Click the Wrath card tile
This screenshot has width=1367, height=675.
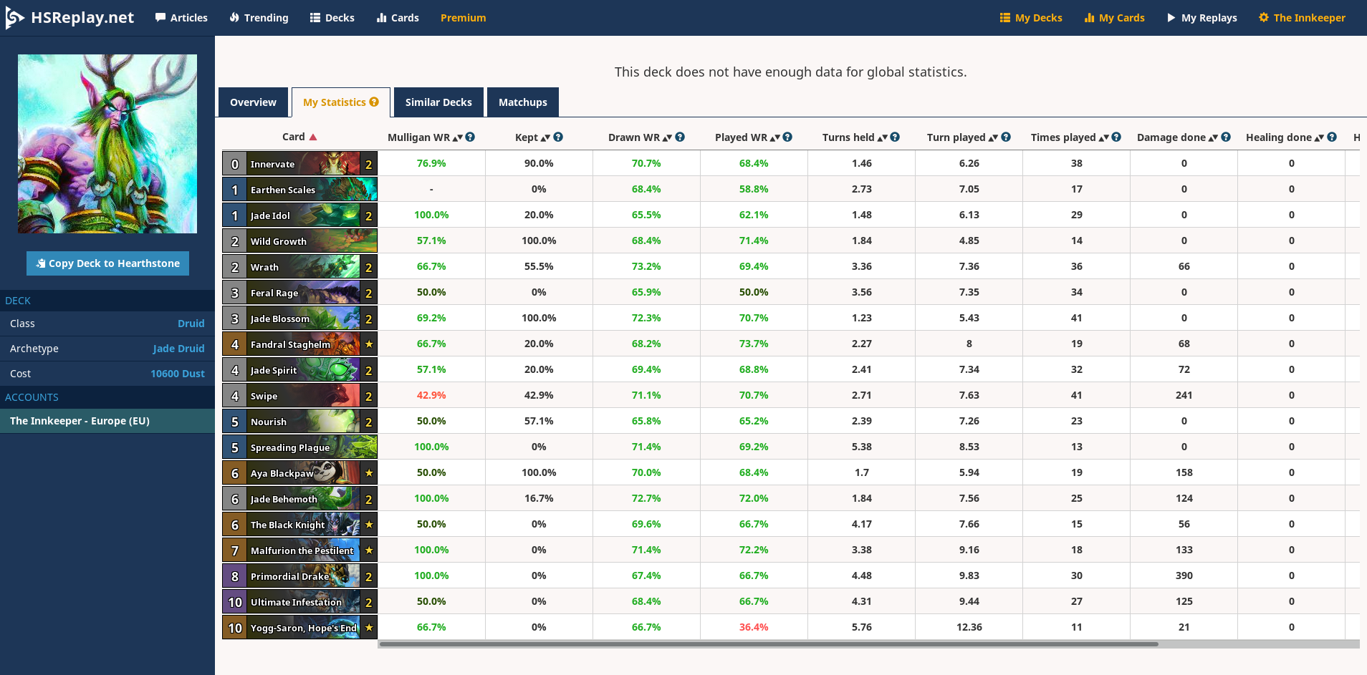(x=299, y=267)
